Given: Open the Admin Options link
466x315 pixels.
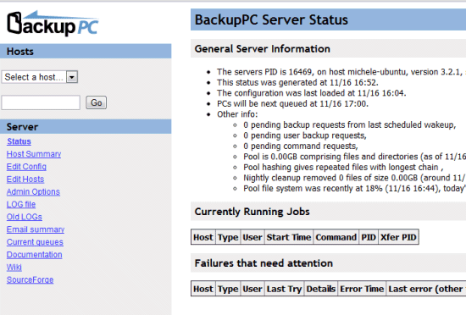Looking at the screenshot, I should (x=33, y=191).
